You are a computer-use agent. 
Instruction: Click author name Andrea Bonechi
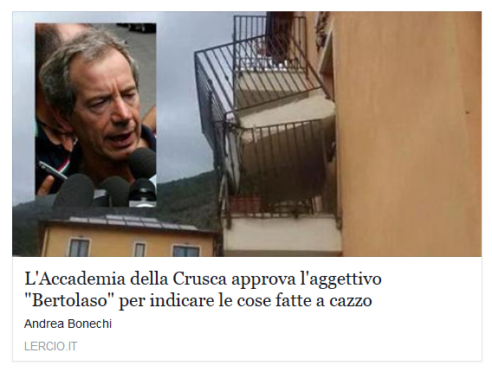68,324
